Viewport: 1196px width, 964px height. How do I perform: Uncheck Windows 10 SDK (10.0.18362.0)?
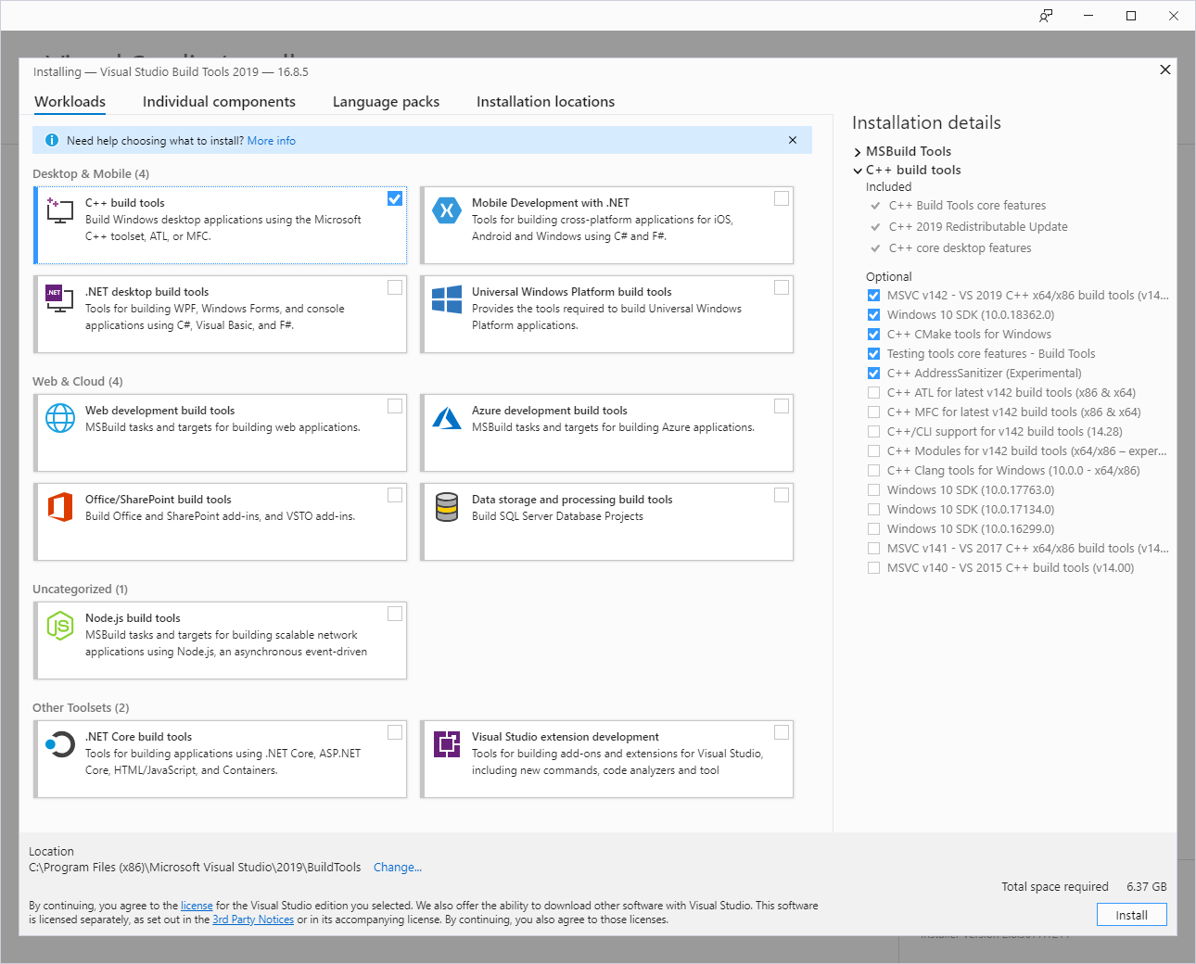pyautogui.click(x=873, y=315)
